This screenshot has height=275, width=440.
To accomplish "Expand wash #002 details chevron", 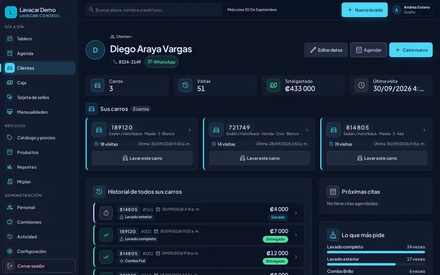I will pos(296,257).
